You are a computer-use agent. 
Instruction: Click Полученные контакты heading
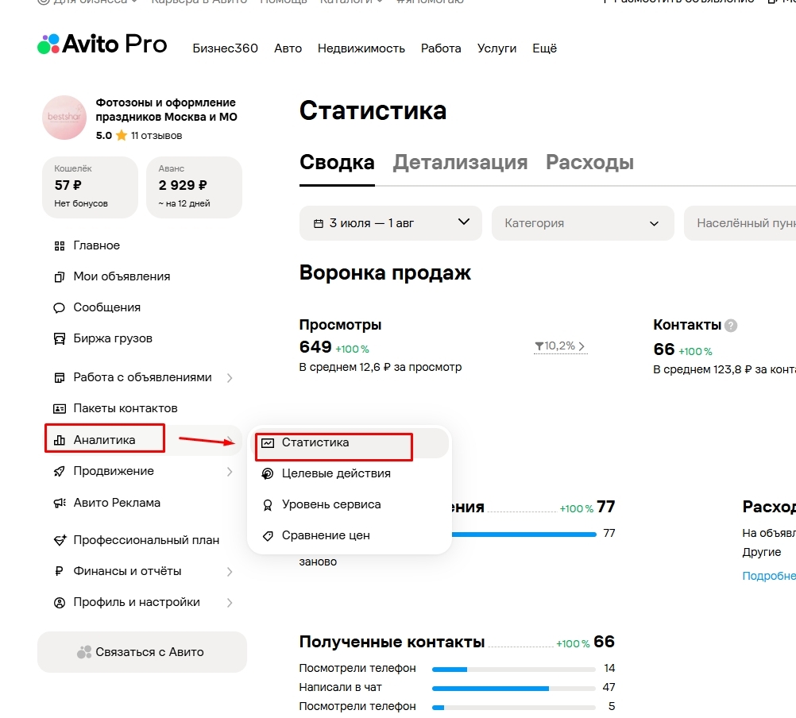(392, 642)
